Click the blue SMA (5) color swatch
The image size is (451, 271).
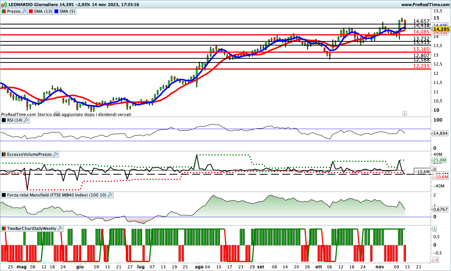coord(57,11)
